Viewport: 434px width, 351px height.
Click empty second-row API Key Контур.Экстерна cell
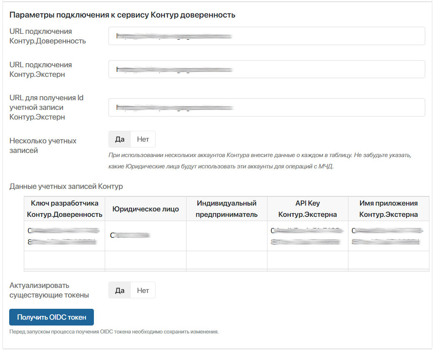[308, 260]
